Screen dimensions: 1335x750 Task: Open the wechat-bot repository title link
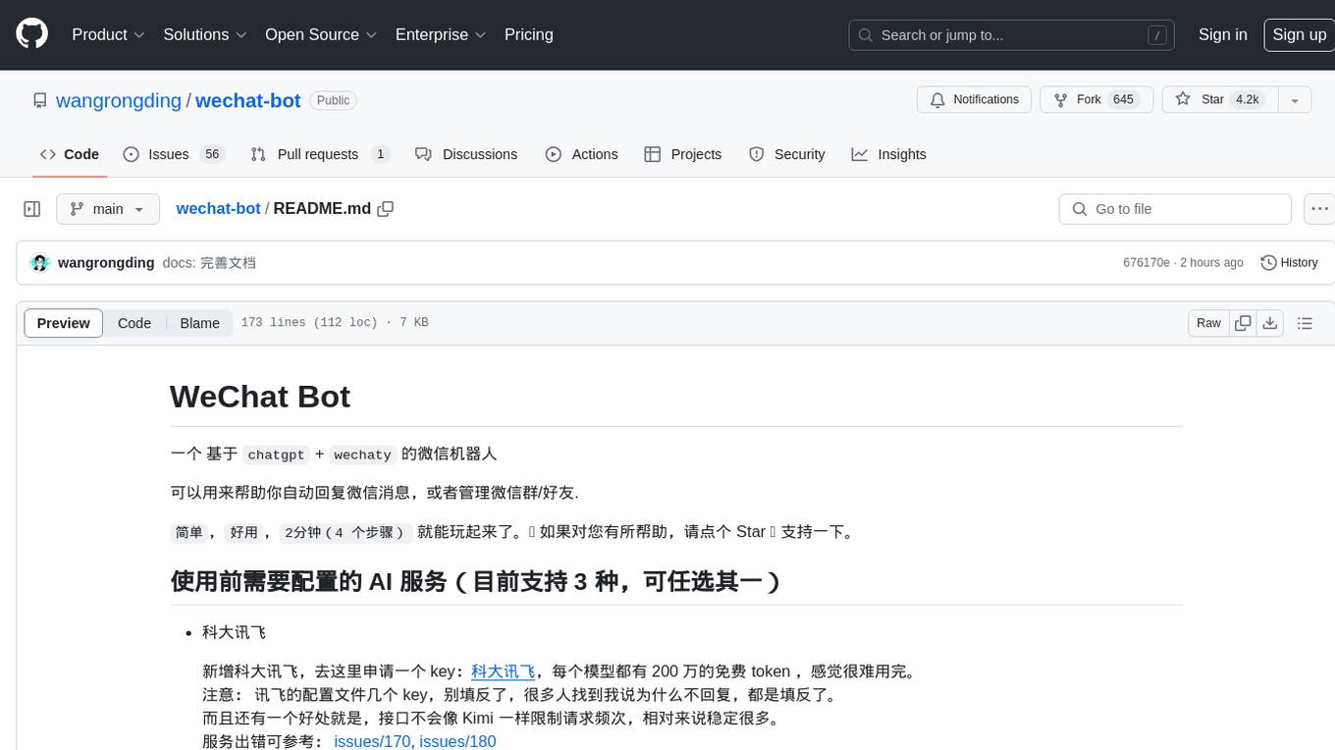pyautogui.click(x=247, y=100)
